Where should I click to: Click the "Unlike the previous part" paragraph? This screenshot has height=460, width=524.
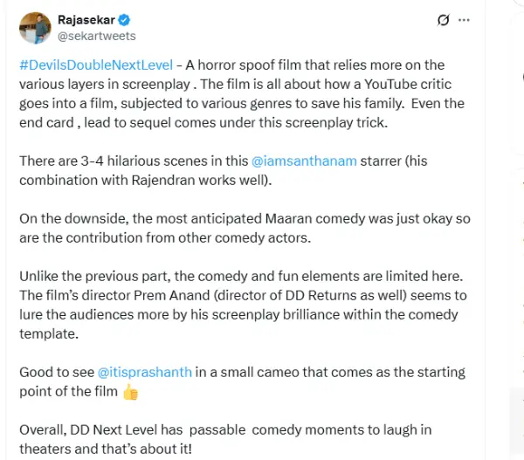pyautogui.click(x=243, y=305)
